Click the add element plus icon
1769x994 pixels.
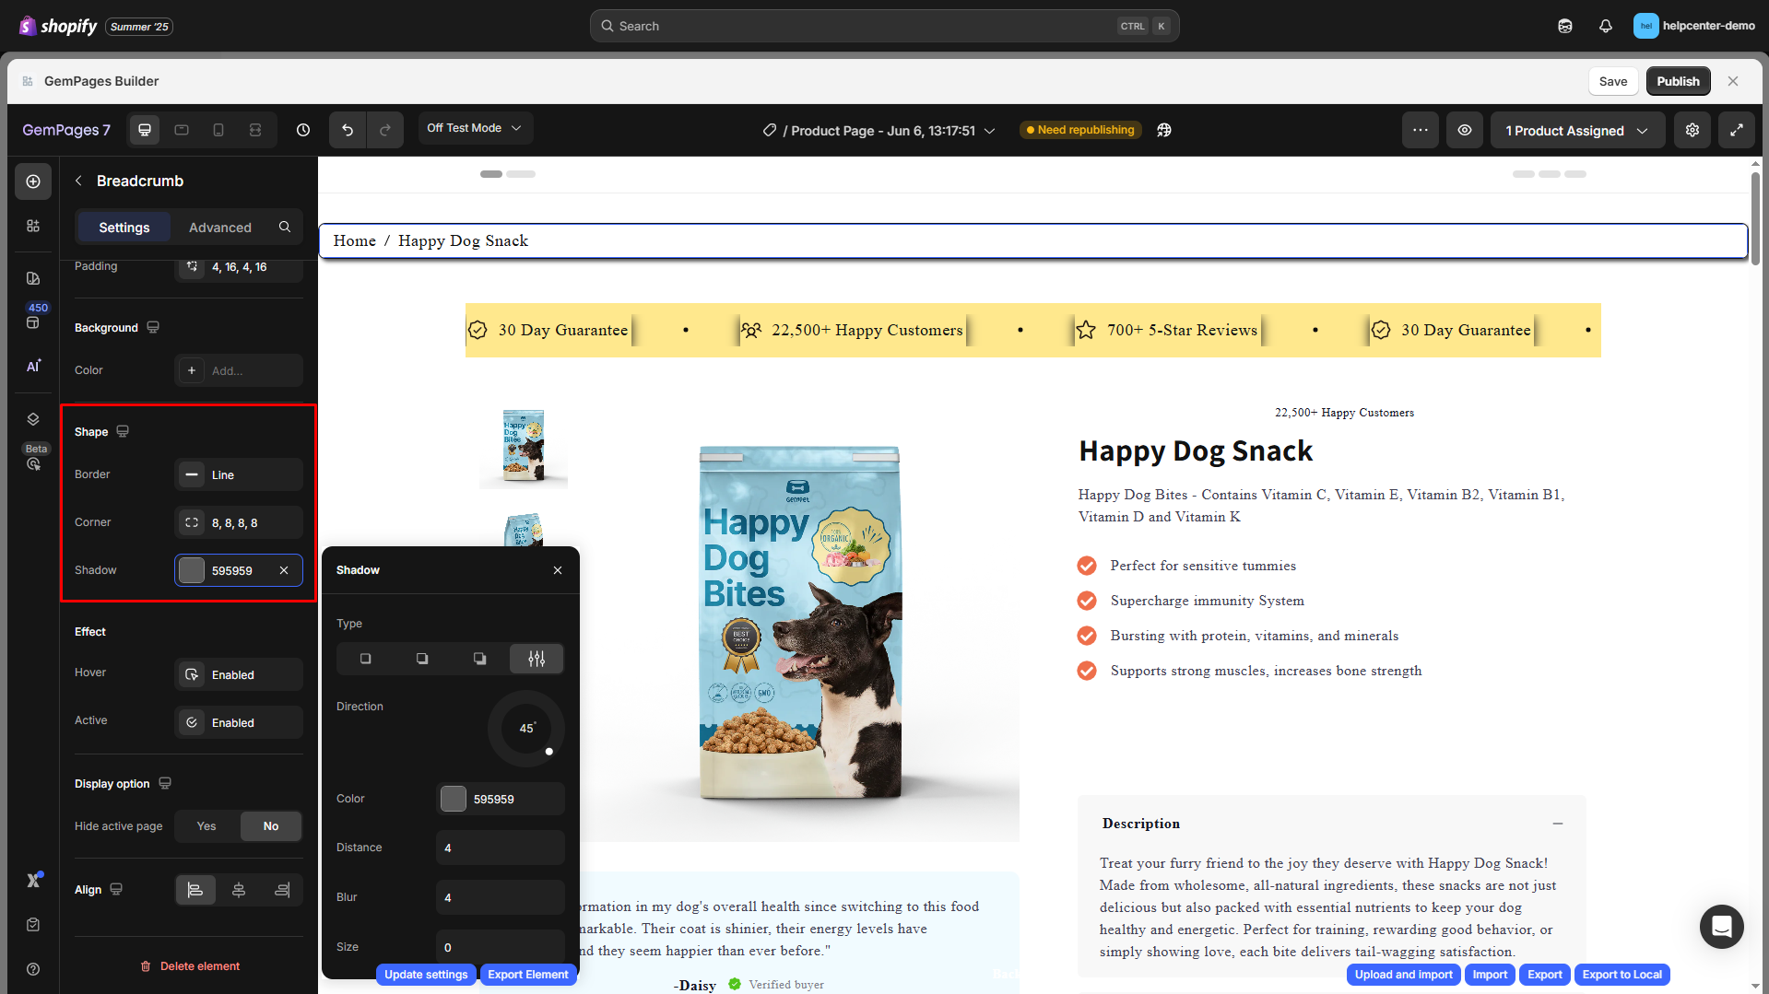point(33,181)
